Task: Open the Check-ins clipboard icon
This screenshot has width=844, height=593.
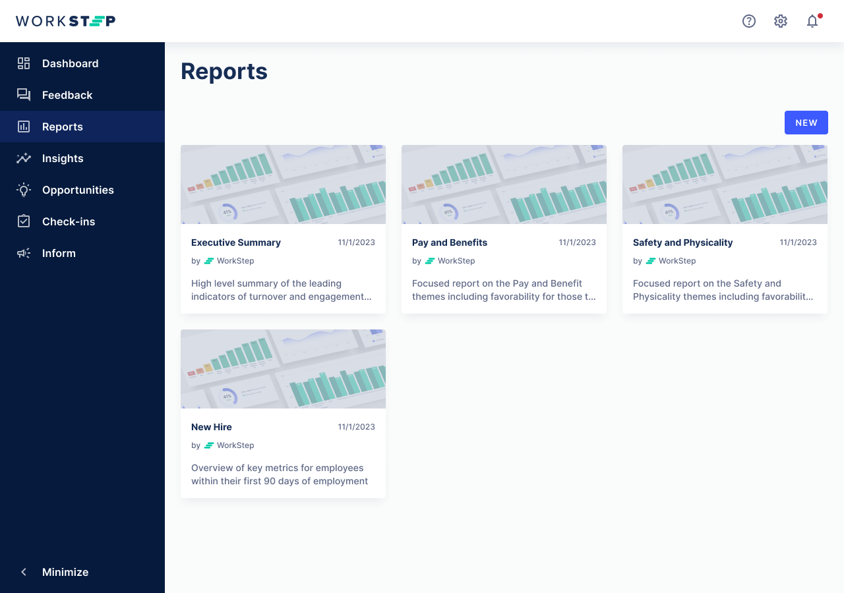Action: (24, 221)
